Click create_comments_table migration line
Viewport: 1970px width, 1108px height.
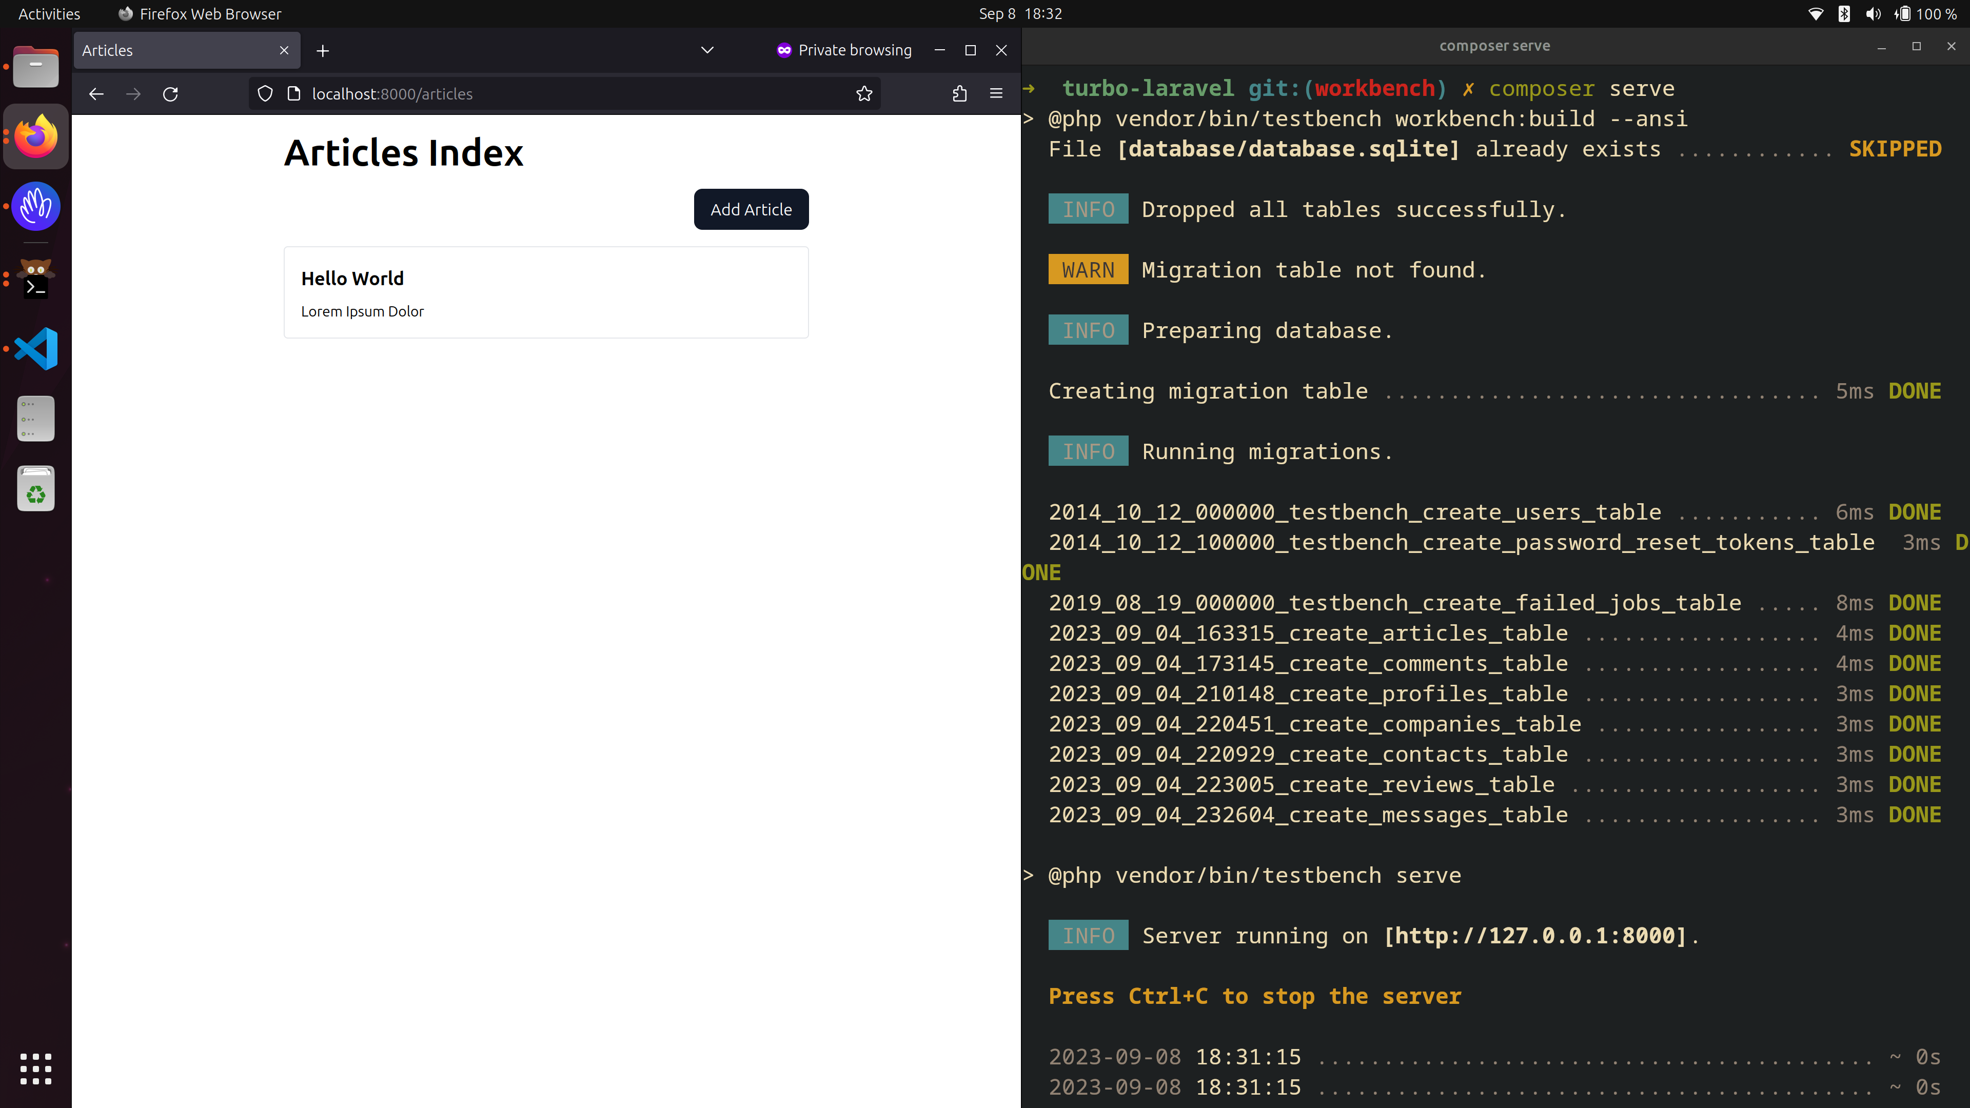pos(1494,664)
